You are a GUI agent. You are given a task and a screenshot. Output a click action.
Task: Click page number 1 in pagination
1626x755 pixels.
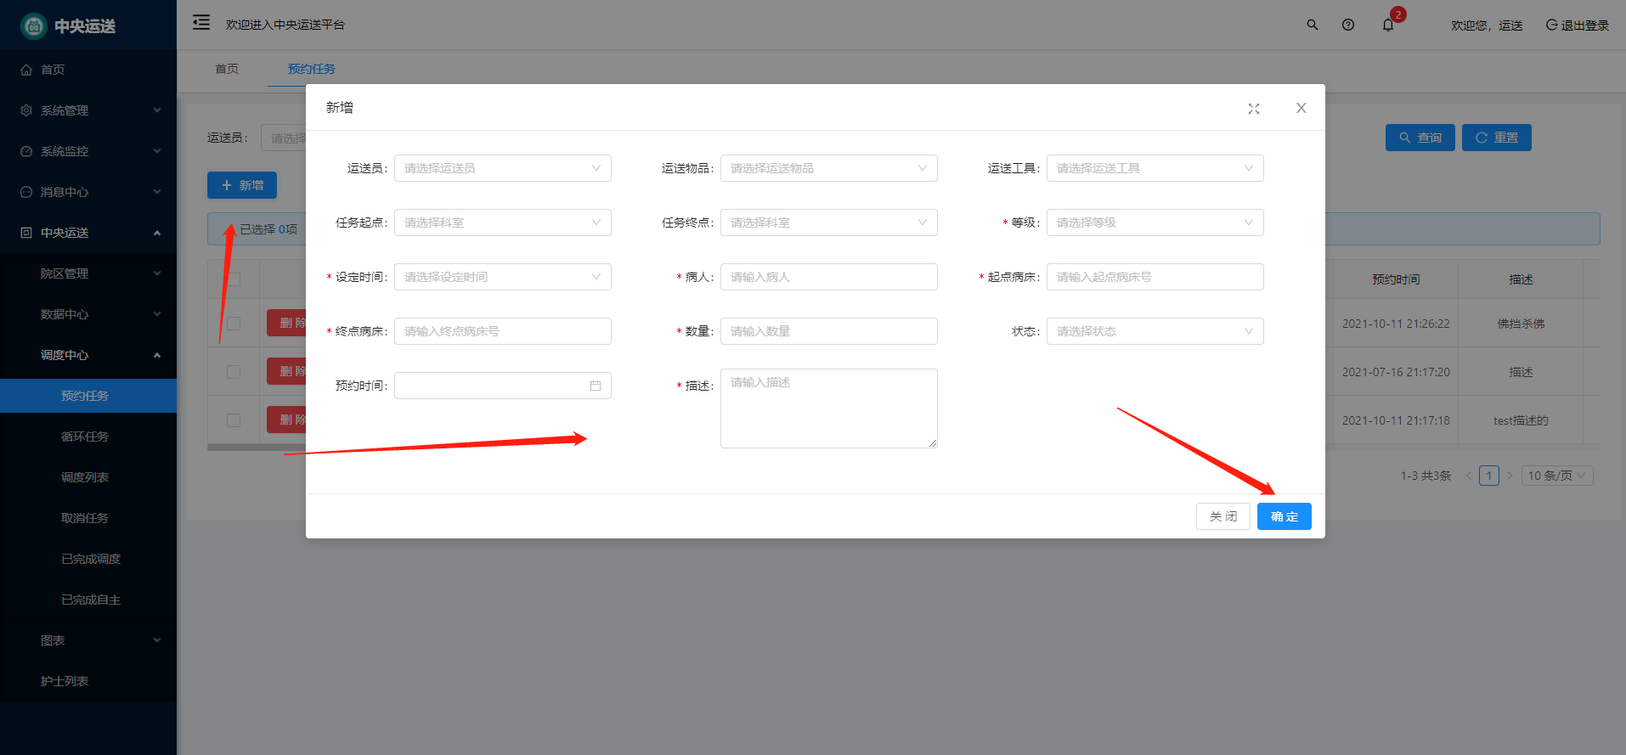click(1489, 476)
